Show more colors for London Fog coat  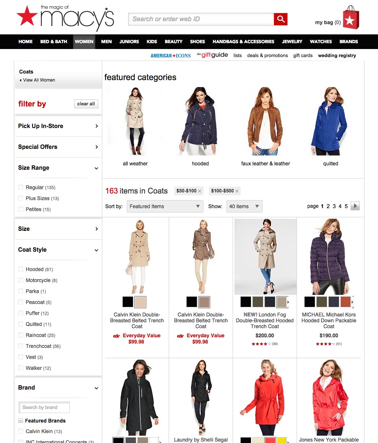coord(288,302)
